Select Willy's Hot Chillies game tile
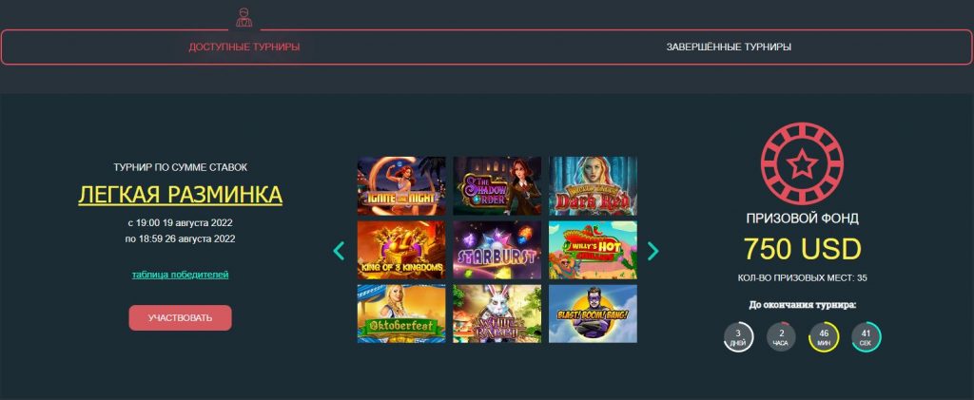The height and width of the screenshot is (400, 974). coord(593,250)
